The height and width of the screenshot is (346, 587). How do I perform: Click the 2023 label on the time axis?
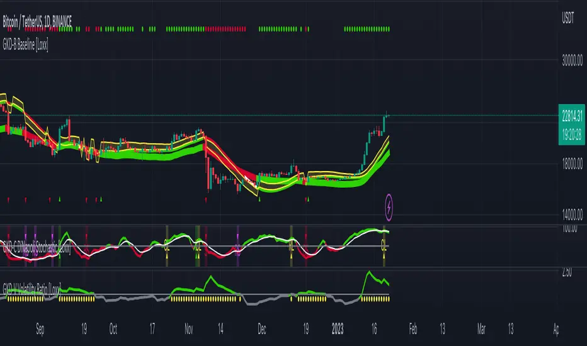(338, 329)
